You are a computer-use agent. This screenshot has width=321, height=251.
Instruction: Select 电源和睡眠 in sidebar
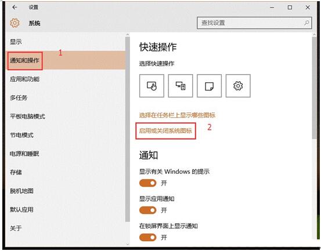point(24,154)
